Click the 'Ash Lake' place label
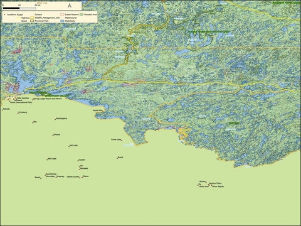Viewport: 301px width, 226px height. [74, 145]
